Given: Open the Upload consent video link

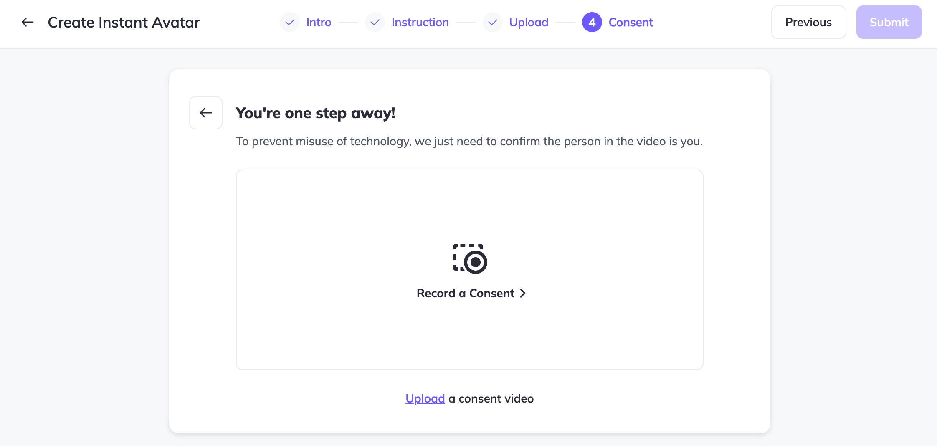Looking at the screenshot, I should (425, 399).
